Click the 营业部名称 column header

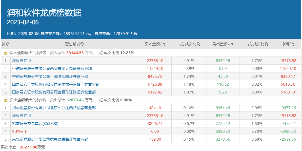tap(74, 44)
